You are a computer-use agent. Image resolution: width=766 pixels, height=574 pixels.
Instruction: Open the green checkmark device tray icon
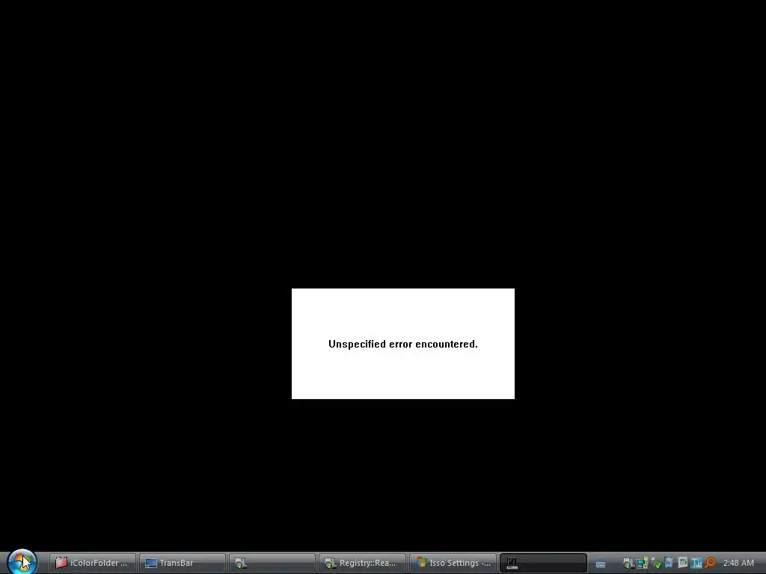[x=655, y=564]
